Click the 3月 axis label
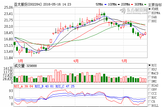166x107 pixels. coord(20,61)
